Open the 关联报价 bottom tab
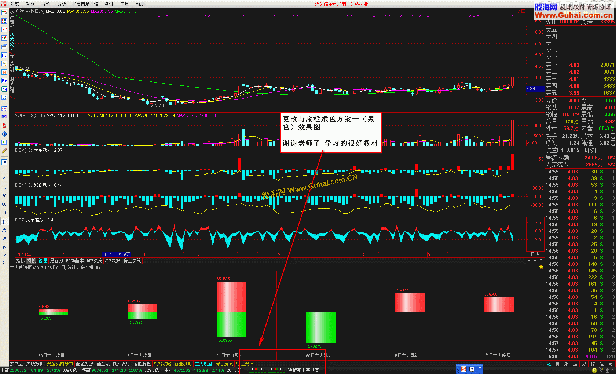 [x=35, y=364]
